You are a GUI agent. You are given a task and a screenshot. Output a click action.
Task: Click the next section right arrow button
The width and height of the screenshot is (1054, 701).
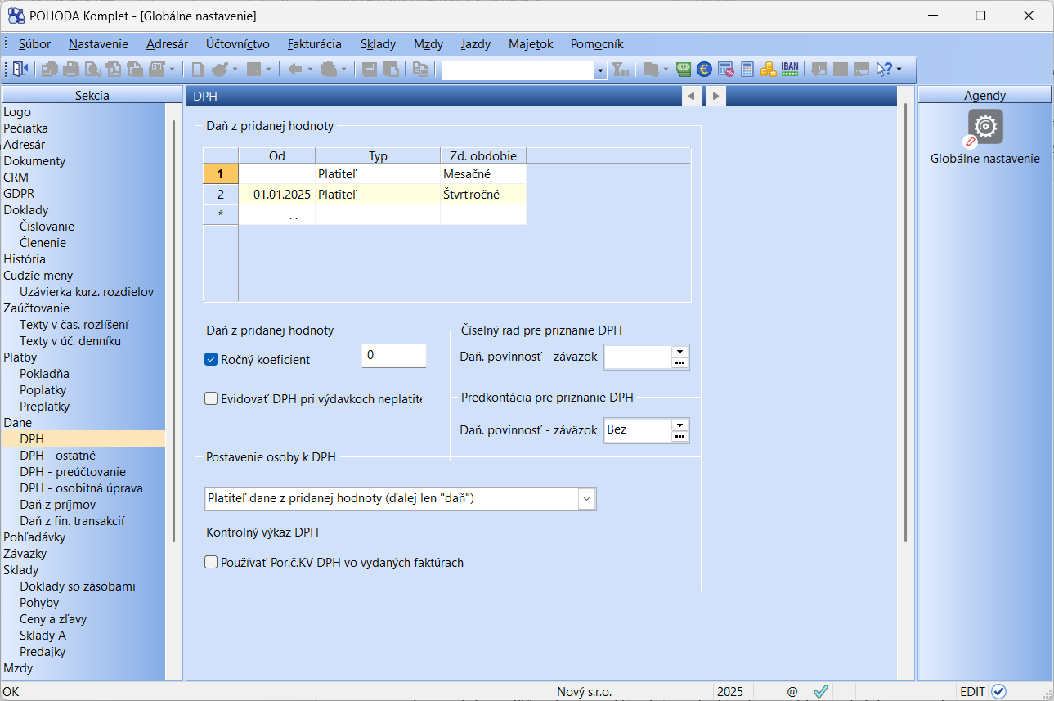click(x=715, y=97)
